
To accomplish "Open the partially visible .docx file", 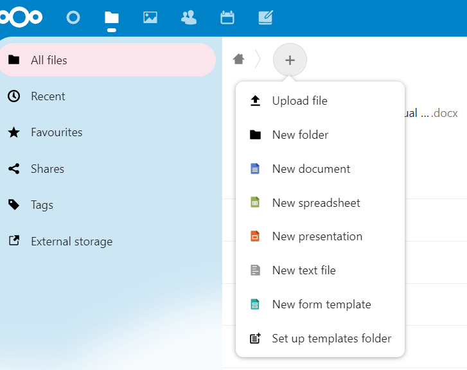I will click(x=431, y=113).
